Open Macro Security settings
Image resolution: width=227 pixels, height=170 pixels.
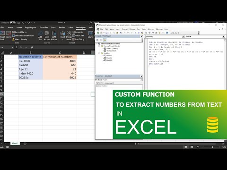tap(20, 39)
